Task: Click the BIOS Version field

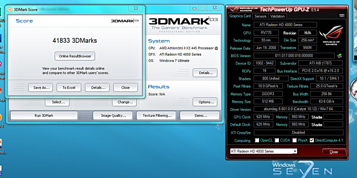Action: tap(294, 56)
